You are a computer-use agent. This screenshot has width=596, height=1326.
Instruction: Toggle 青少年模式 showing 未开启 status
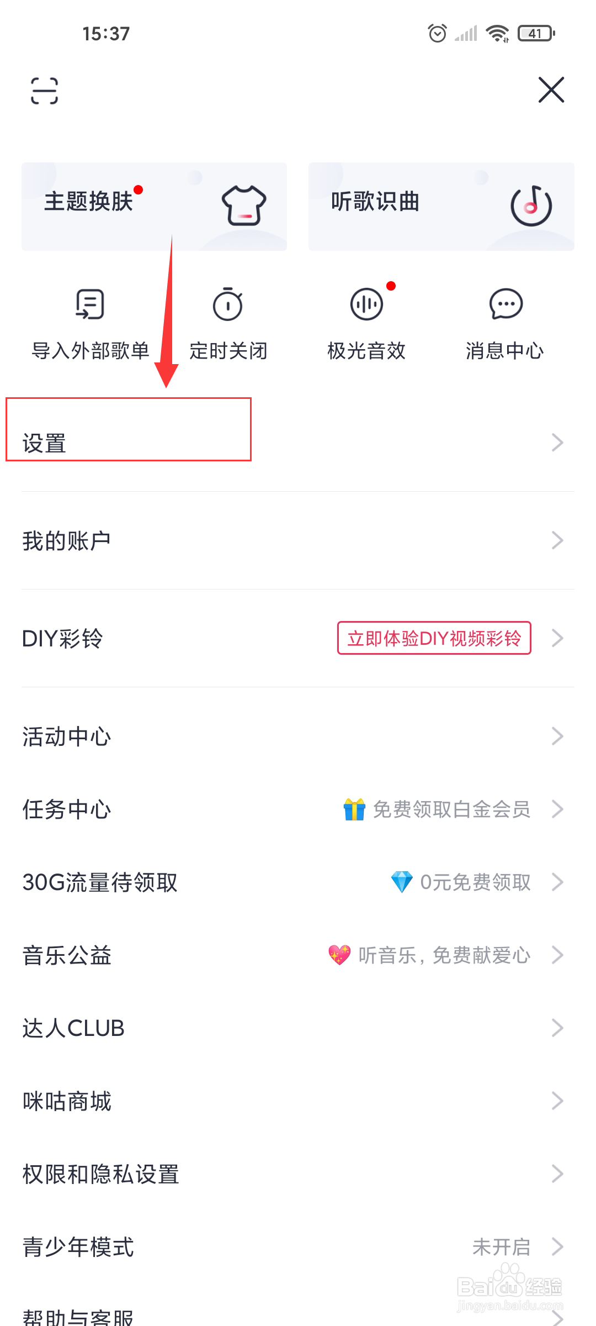501,1247
